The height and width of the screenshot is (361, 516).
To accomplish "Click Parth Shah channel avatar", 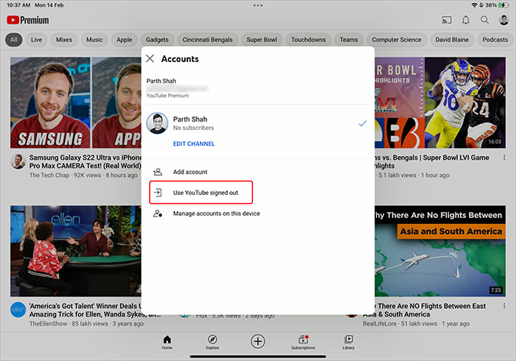I will (157, 123).
